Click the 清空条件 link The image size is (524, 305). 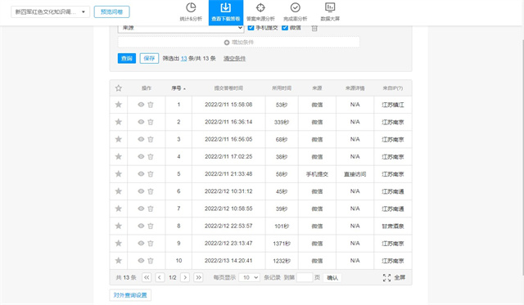[x=235, y=58]
